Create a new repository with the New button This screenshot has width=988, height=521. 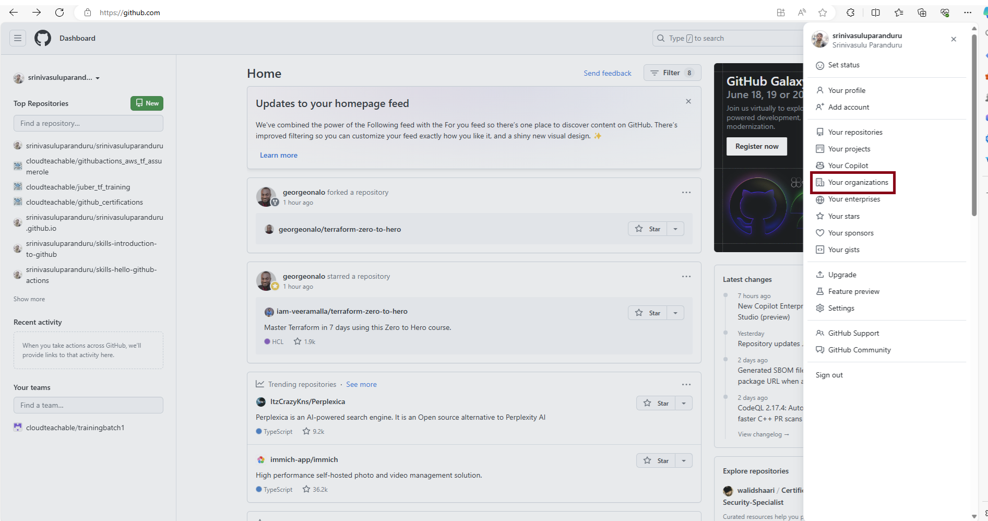pos(147,103)
